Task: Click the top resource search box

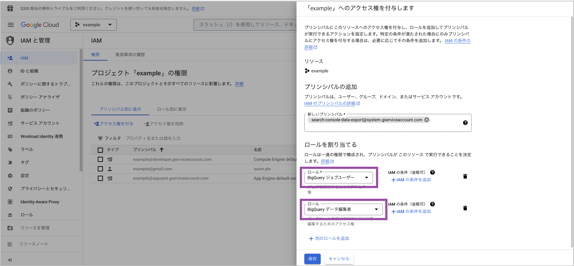Action: point(245,25)
